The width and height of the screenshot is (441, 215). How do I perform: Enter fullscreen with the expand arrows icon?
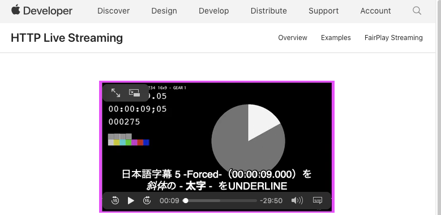coord(115,93)
